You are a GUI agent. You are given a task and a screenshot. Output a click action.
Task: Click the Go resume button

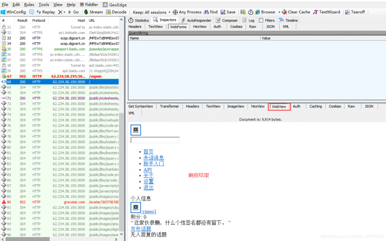pyautogui.click(x=73, y=12)
